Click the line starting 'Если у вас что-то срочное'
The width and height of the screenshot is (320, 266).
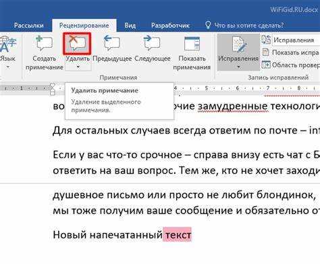[x=186, y=155]
